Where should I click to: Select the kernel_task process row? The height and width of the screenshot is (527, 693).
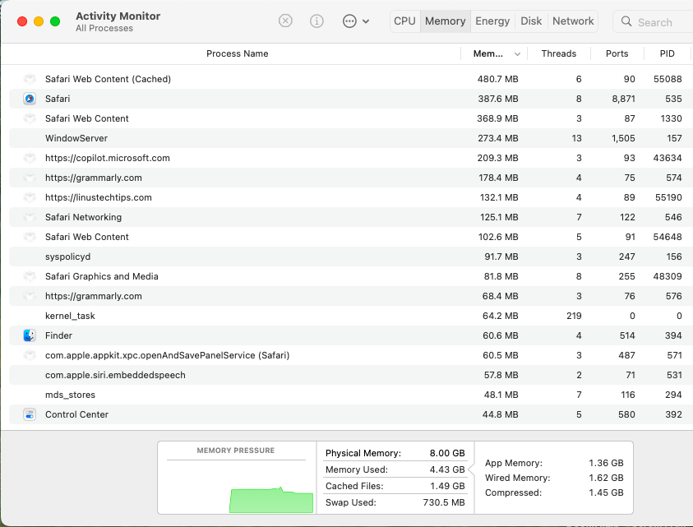coord(351,316)
